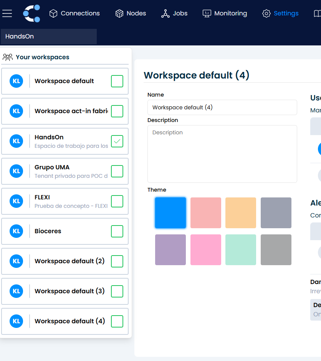Click KL avatar of Workspace act-in fabric
The image size is (321, 361).
16,111
